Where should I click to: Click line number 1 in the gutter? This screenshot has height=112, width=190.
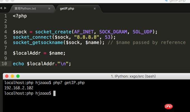pyautogui.click(x=6, y=16)
